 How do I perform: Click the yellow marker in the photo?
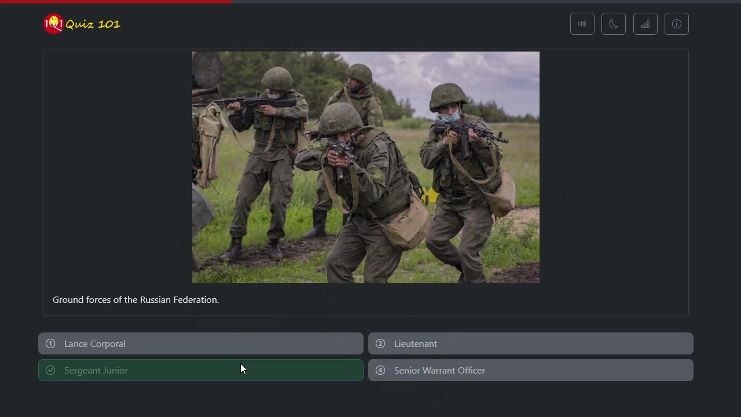point(430,196)
